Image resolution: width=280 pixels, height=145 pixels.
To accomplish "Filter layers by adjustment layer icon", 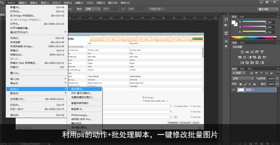I will click(x=256, y=73).
